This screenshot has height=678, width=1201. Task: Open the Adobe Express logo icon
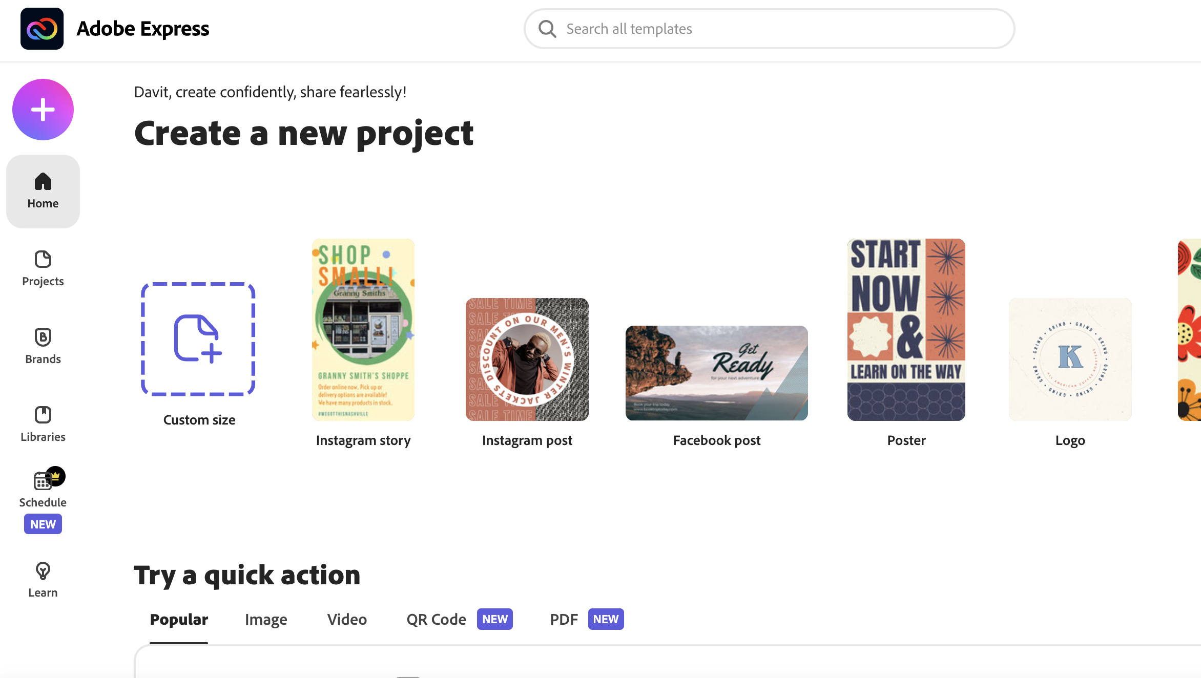[42, 29]
